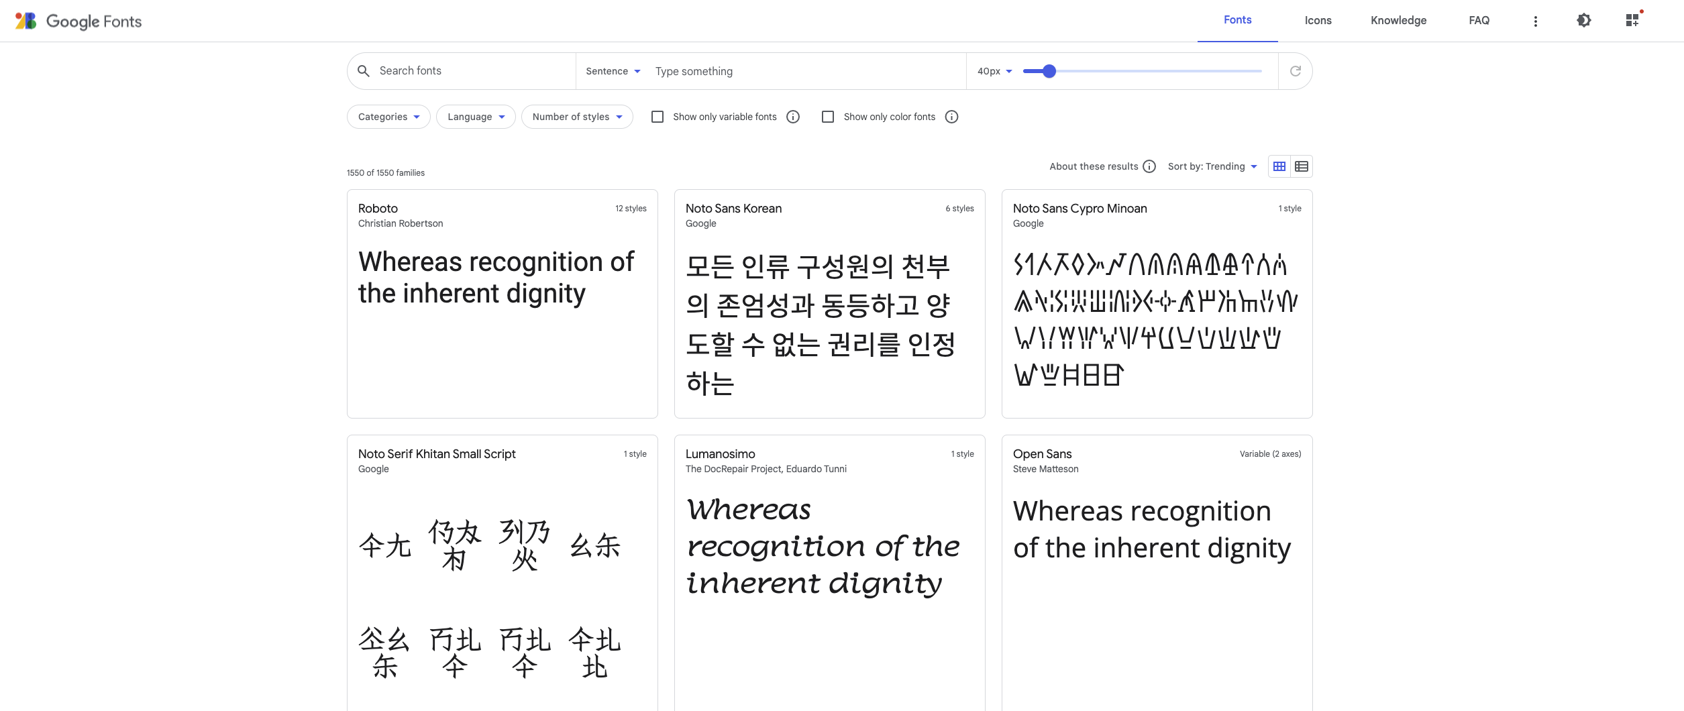Open the Sort by Trending dropdown
Viewport: 1684px width, 711px height.
click(1212, 166)
